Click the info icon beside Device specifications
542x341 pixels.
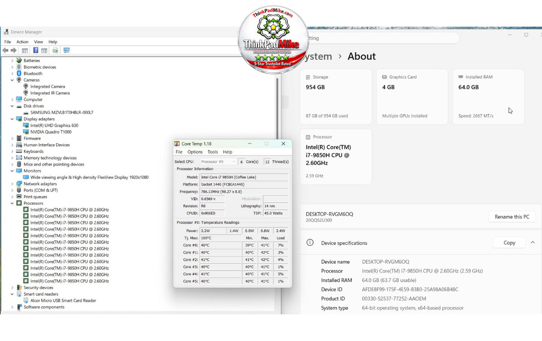point(310,243)
